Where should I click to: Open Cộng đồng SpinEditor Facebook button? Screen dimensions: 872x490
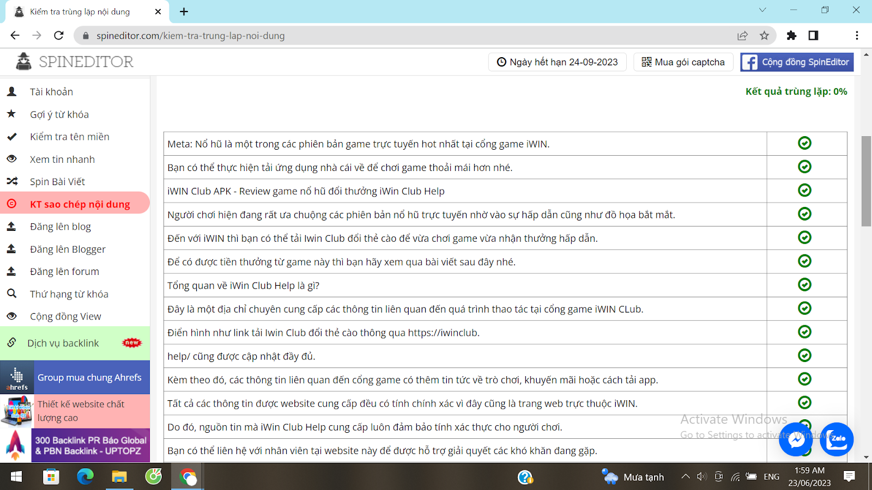pyautogui.click(x=797, y=62)
